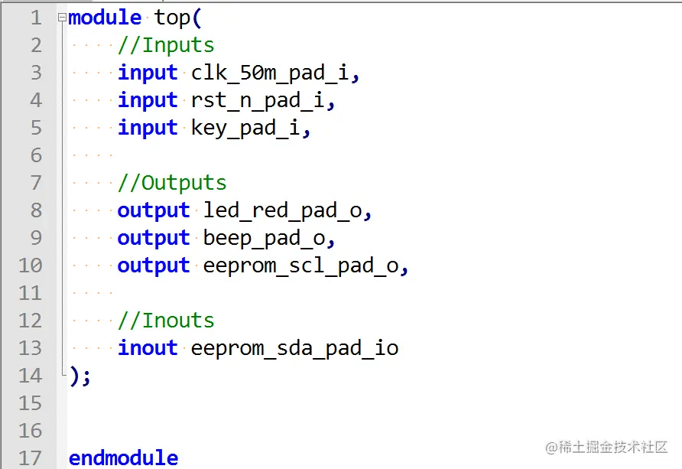Image resolution: width=682 pixels, height=469 pixels.
Task: Click line number 1 in margin
Action: [37, 18]
